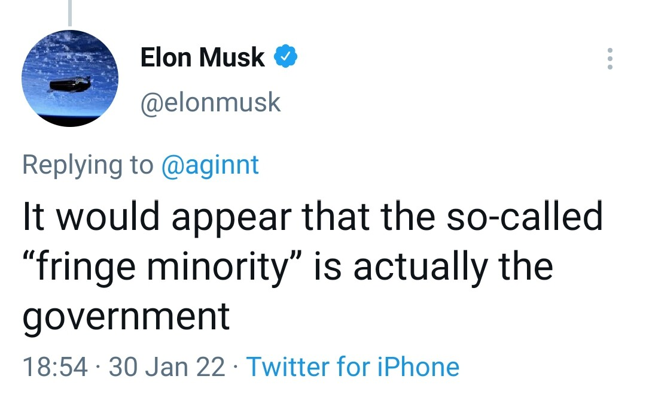The width and height of the screenshot is (646, 400).
Task: Visit the @aginnt profile mention
Action: coord(210,164)
